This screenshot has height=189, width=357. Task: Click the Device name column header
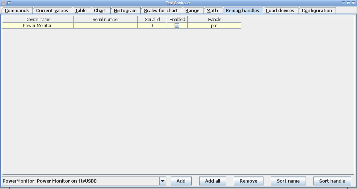[38, 19]
